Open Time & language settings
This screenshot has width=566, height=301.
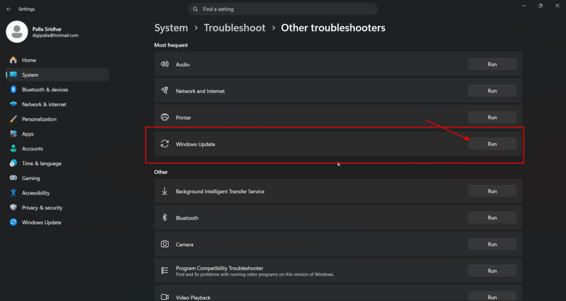[x=57, y=163]
